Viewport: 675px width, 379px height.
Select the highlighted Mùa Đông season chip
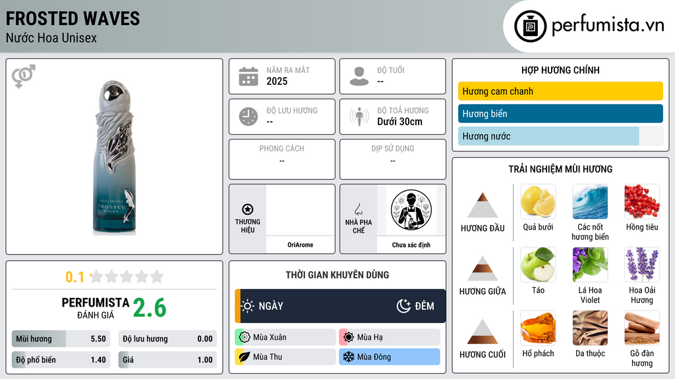point(390,357)
